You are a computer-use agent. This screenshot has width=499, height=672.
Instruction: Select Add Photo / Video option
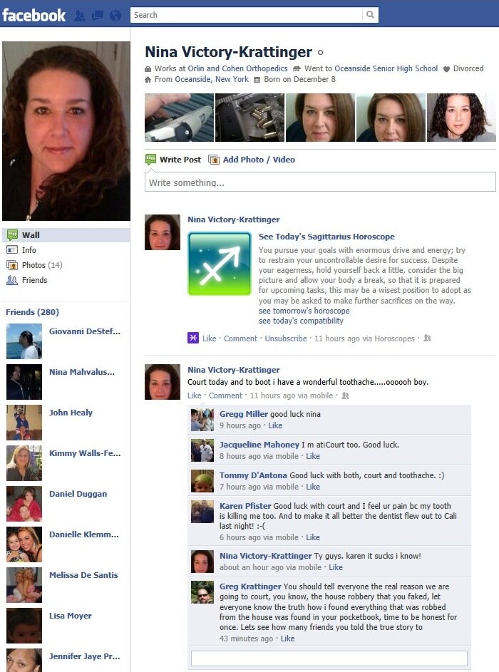click(259, 160)
